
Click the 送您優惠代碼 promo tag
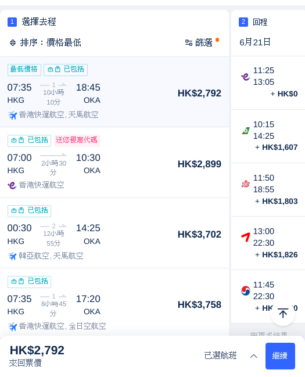point(77,141)
